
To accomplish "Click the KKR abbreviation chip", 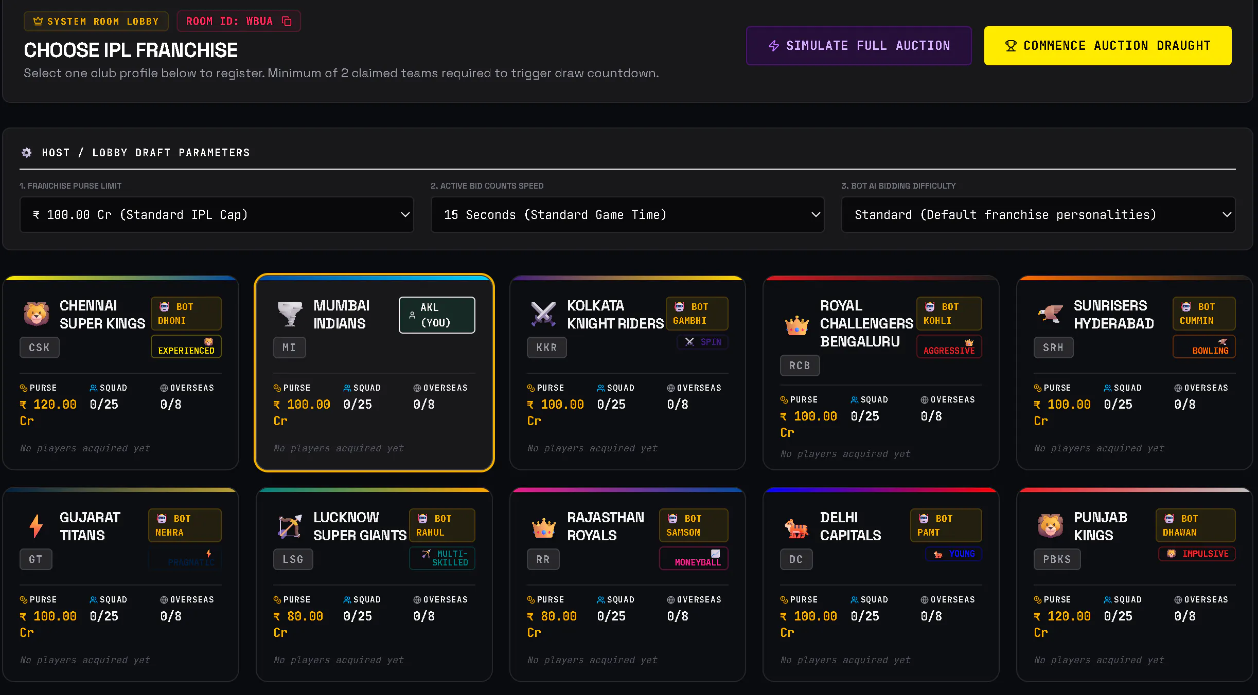I will coord(547,348).
